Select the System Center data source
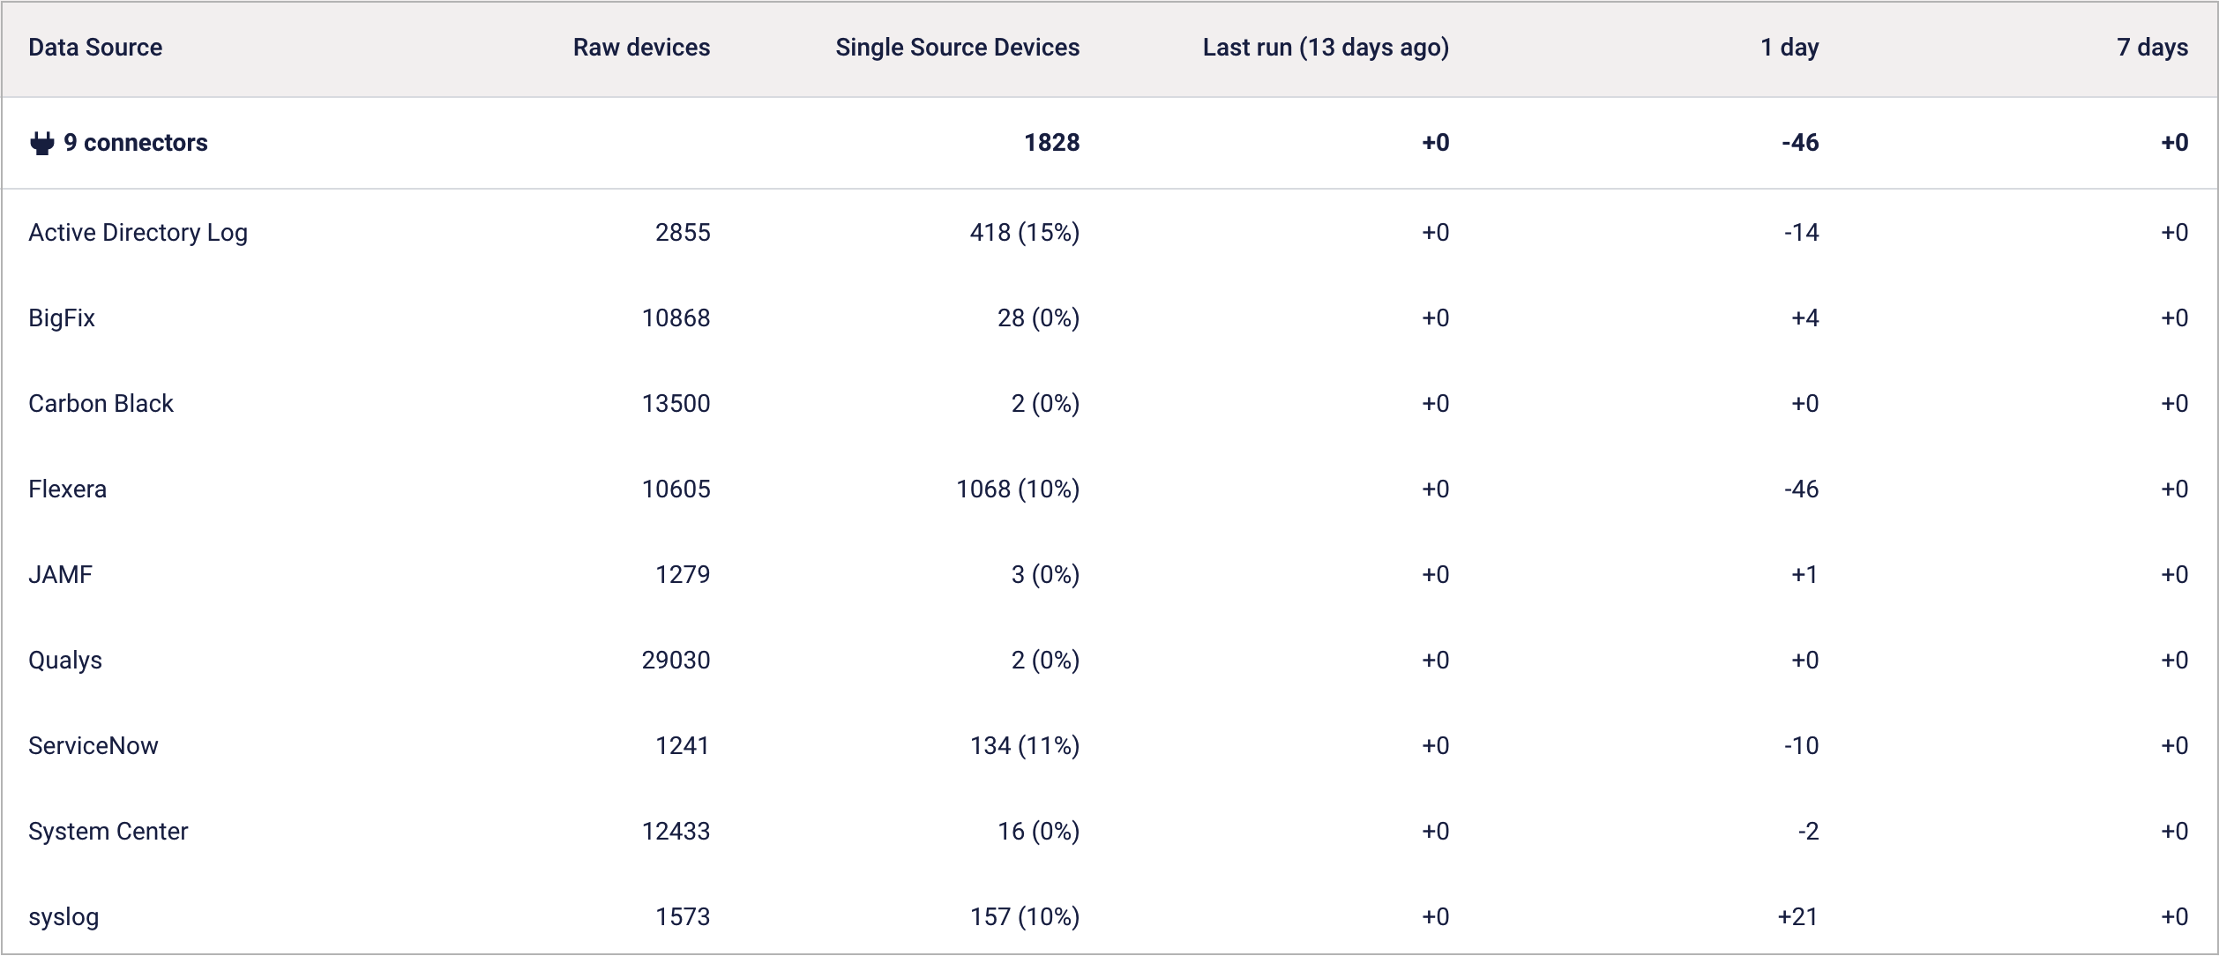Image resolution: width=2219 pixels, height=956 pixels. point(108,832)
